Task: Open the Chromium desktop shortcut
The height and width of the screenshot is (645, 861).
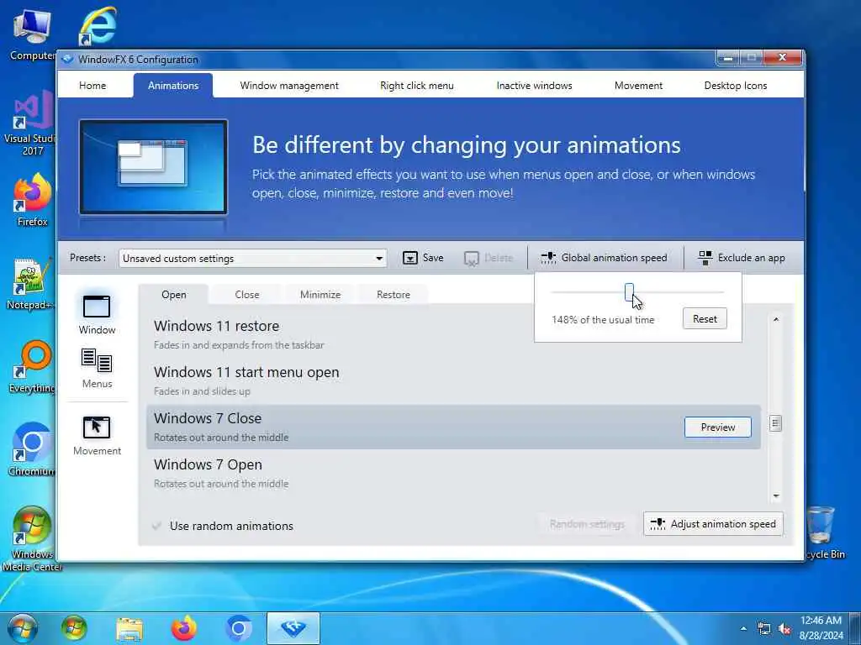Action: tap(33, 450)
